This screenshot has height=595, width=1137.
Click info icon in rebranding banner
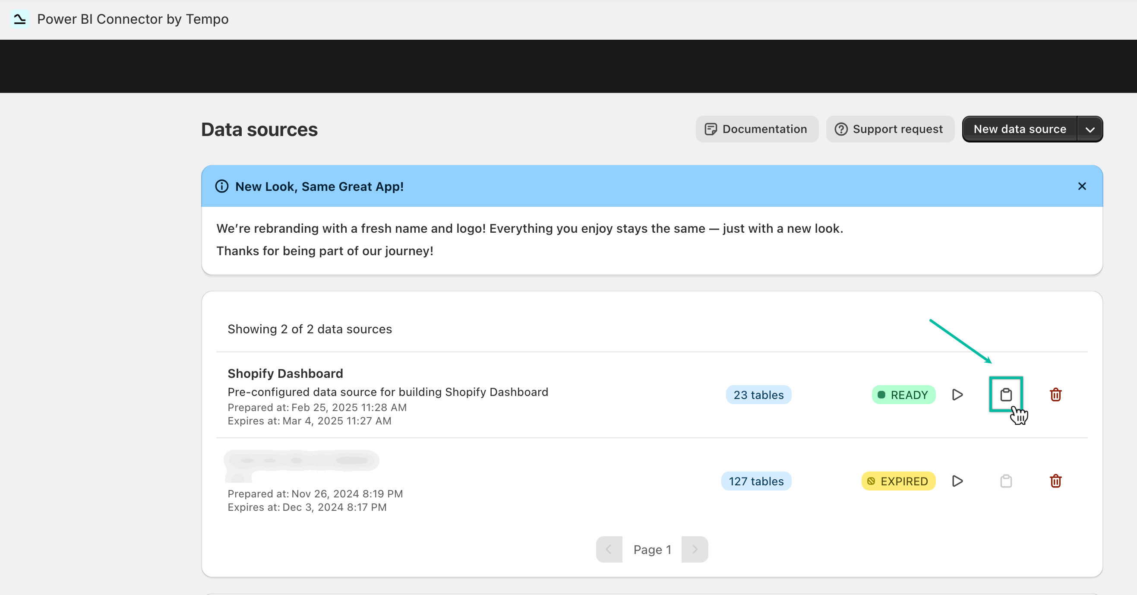click(x=221, y=186)
